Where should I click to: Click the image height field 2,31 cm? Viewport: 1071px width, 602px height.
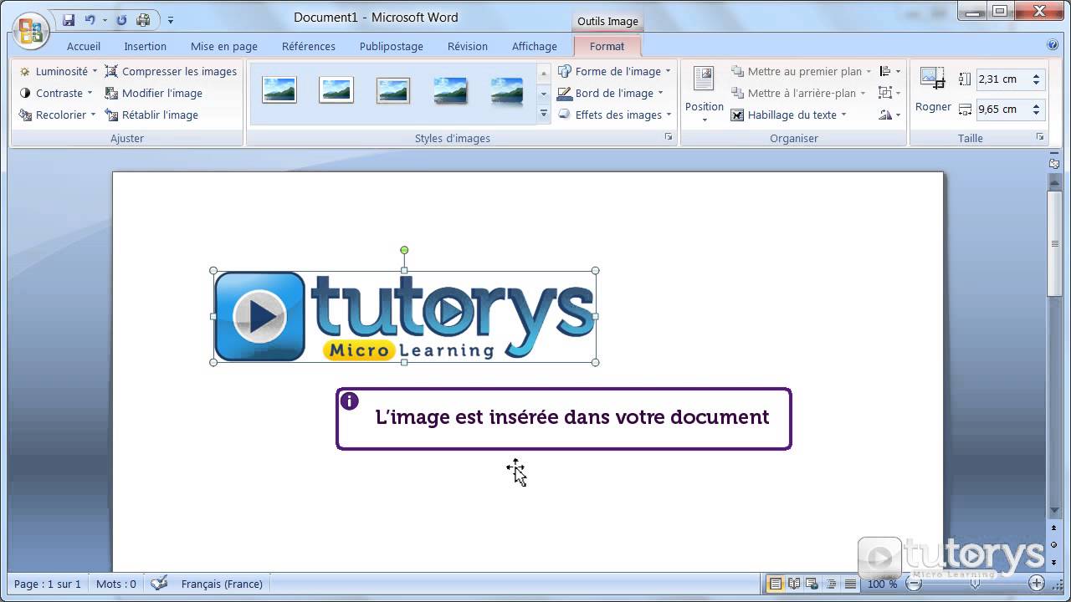tap(1002, 79)
